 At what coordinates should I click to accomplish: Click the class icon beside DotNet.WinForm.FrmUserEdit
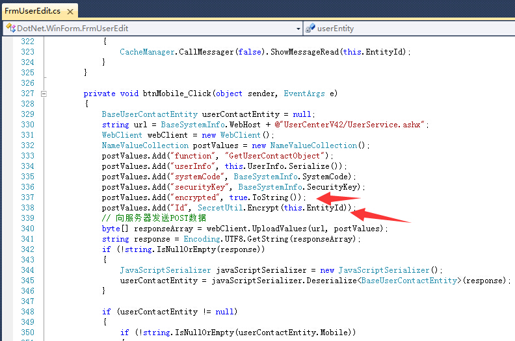coord(10,28)
